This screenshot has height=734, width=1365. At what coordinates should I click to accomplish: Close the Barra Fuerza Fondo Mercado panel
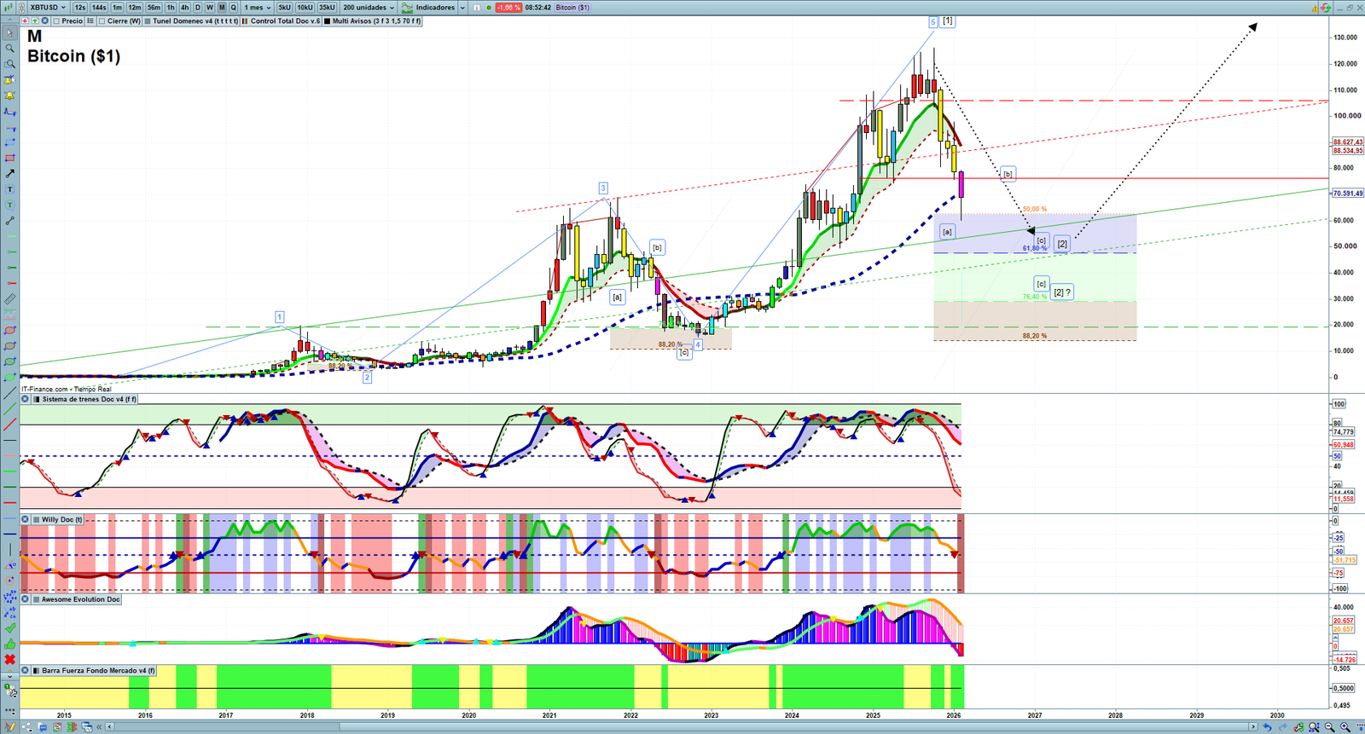(26, 671)
